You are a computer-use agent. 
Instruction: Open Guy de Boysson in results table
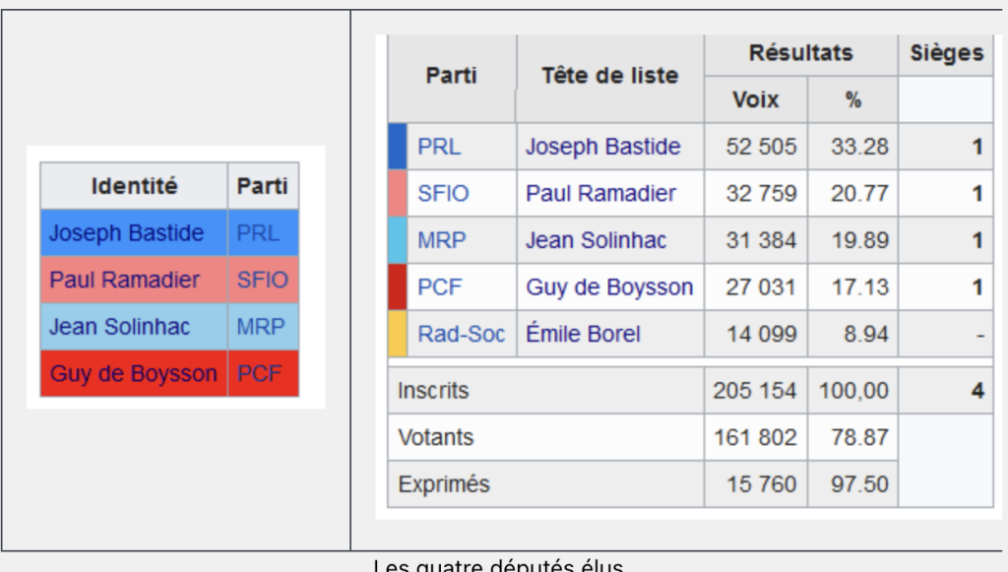click(609, 287)
